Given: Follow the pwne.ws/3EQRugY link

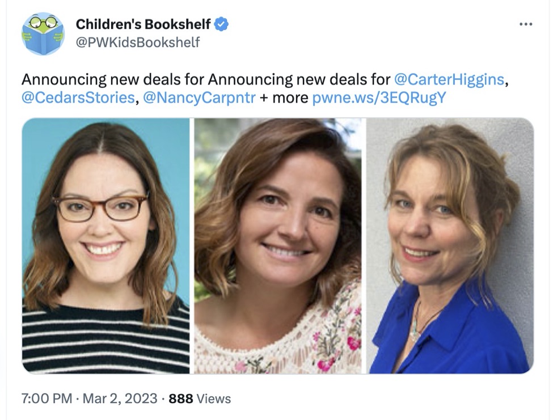Looking at the screenshot, I should tap(379, 97).
